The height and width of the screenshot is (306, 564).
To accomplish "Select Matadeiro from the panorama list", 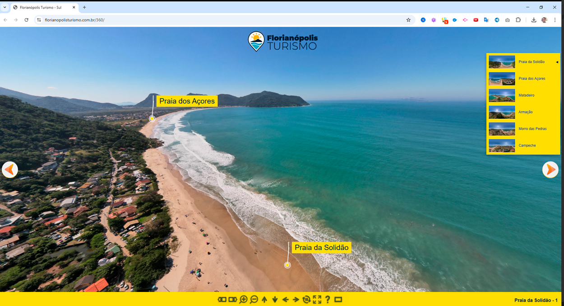I will tap(526, 95).
